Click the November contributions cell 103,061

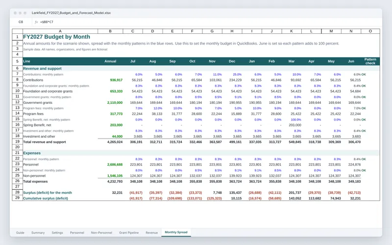[216, 80]
